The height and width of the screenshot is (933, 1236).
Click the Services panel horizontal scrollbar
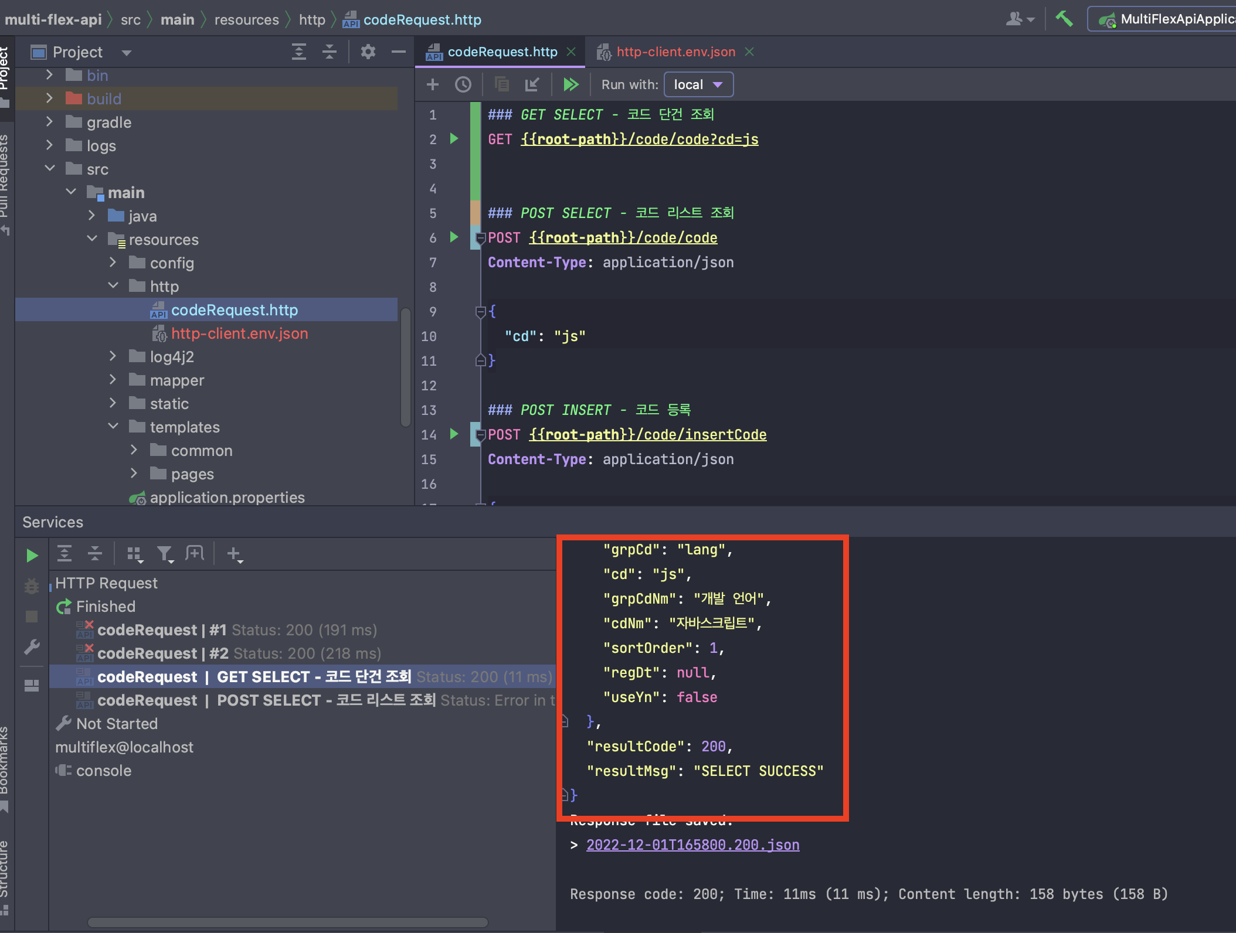[287, 922]
